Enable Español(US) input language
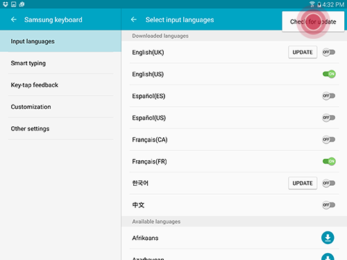 (329, 118)
